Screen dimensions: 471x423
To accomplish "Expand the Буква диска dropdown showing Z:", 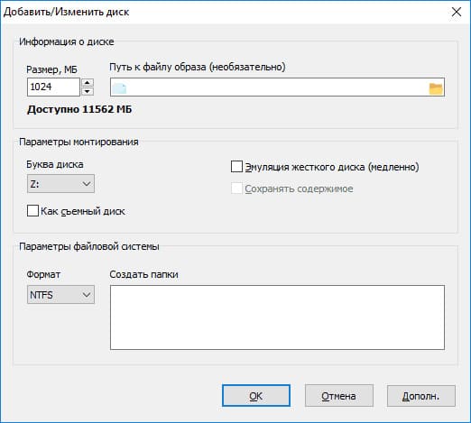I will [60, 184].
